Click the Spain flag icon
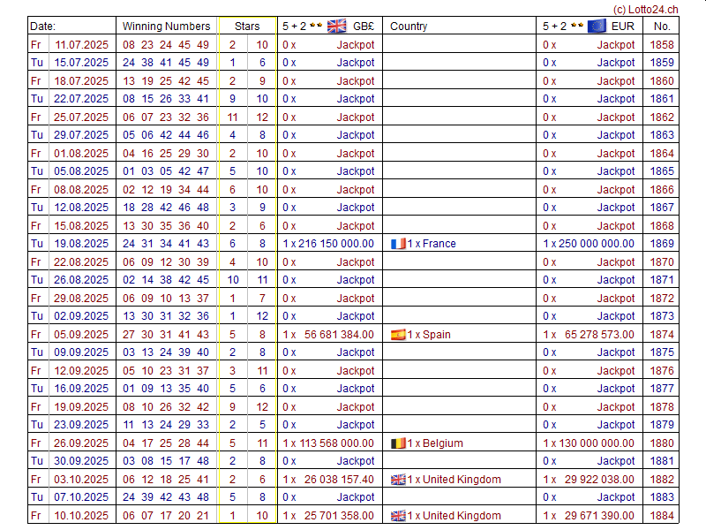Image resolution: width=706 pixels, height=530 pixels. coord(398,335)
